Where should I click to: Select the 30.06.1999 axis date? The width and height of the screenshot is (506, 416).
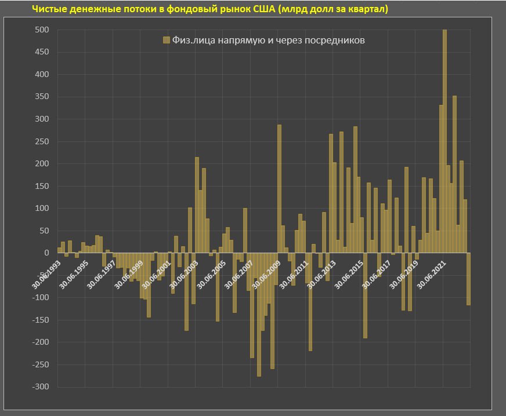(x=129, y=272)
